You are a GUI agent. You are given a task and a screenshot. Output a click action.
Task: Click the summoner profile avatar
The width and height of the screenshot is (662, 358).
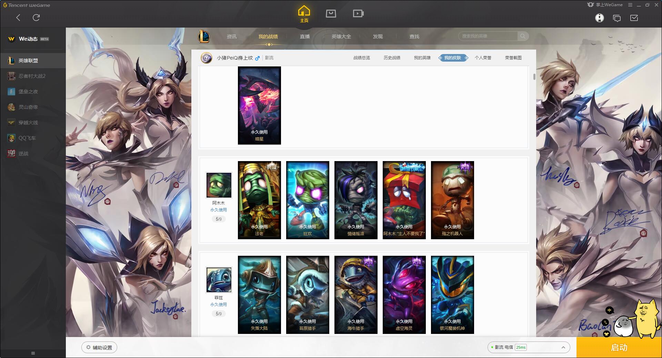[207, 58]
